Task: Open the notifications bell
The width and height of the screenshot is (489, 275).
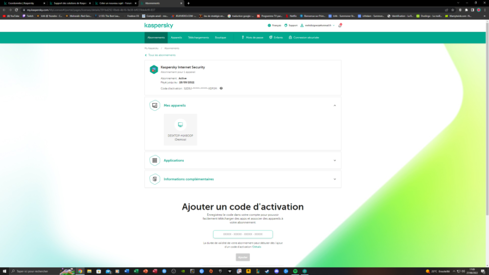Action: [340, 25]
